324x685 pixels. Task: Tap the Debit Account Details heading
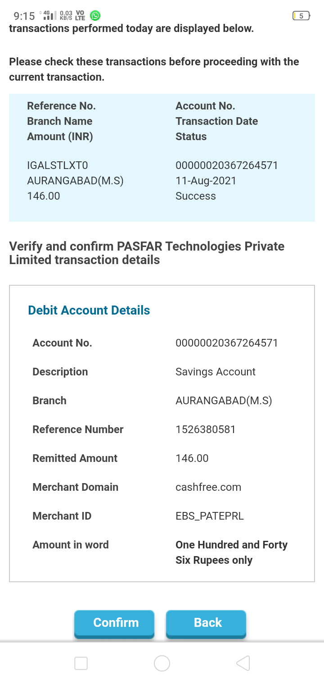(89, 310)
